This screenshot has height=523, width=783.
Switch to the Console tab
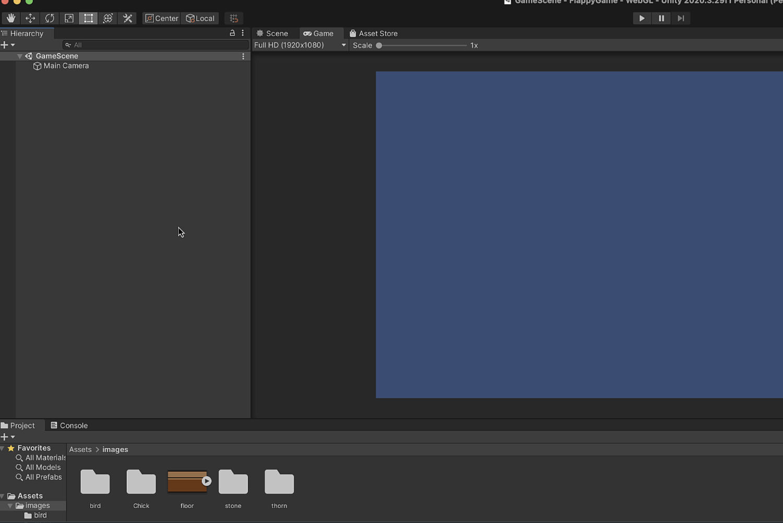coord(69,425)
